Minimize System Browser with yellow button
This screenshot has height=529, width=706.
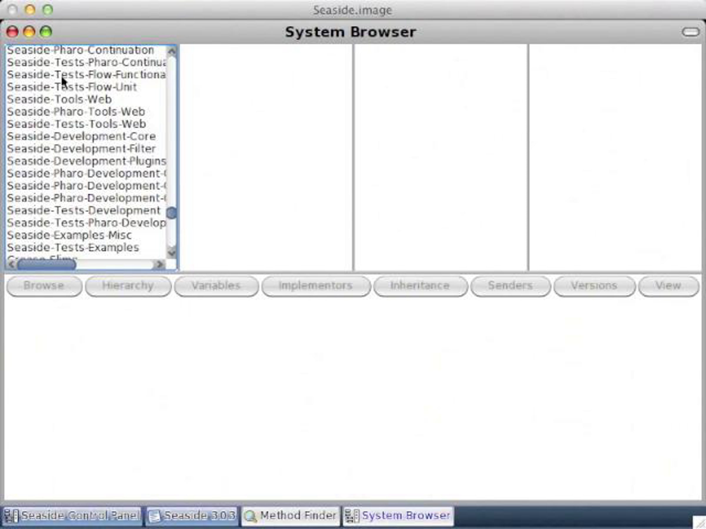pos(29,31)
